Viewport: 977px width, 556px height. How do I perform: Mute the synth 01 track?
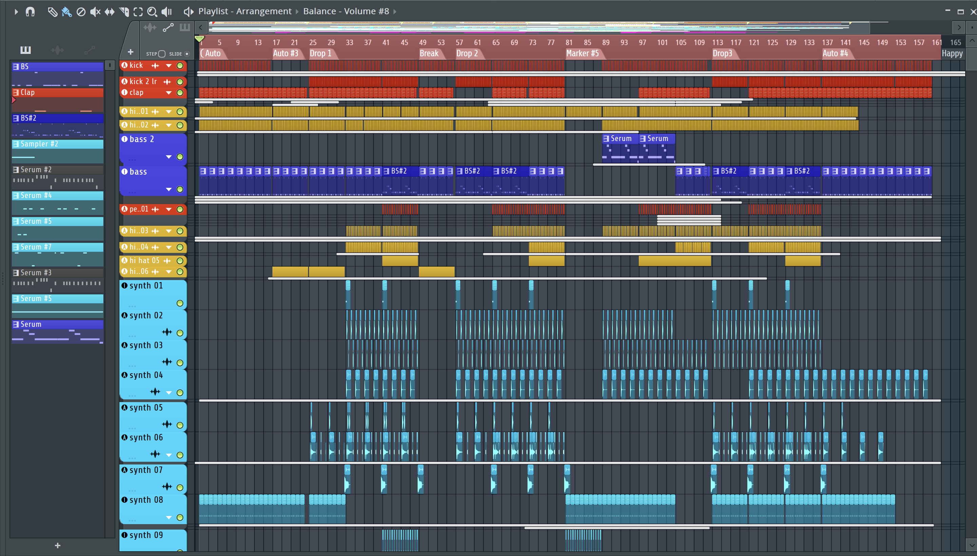click(x=180, y=303)
